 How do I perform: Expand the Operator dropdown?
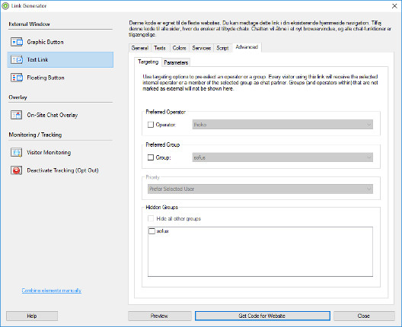pyautogui.click(x=282, y=125)
